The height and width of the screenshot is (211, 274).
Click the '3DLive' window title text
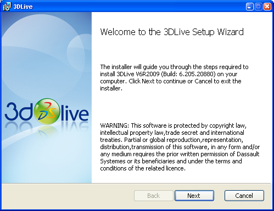(x=23, y=7)
